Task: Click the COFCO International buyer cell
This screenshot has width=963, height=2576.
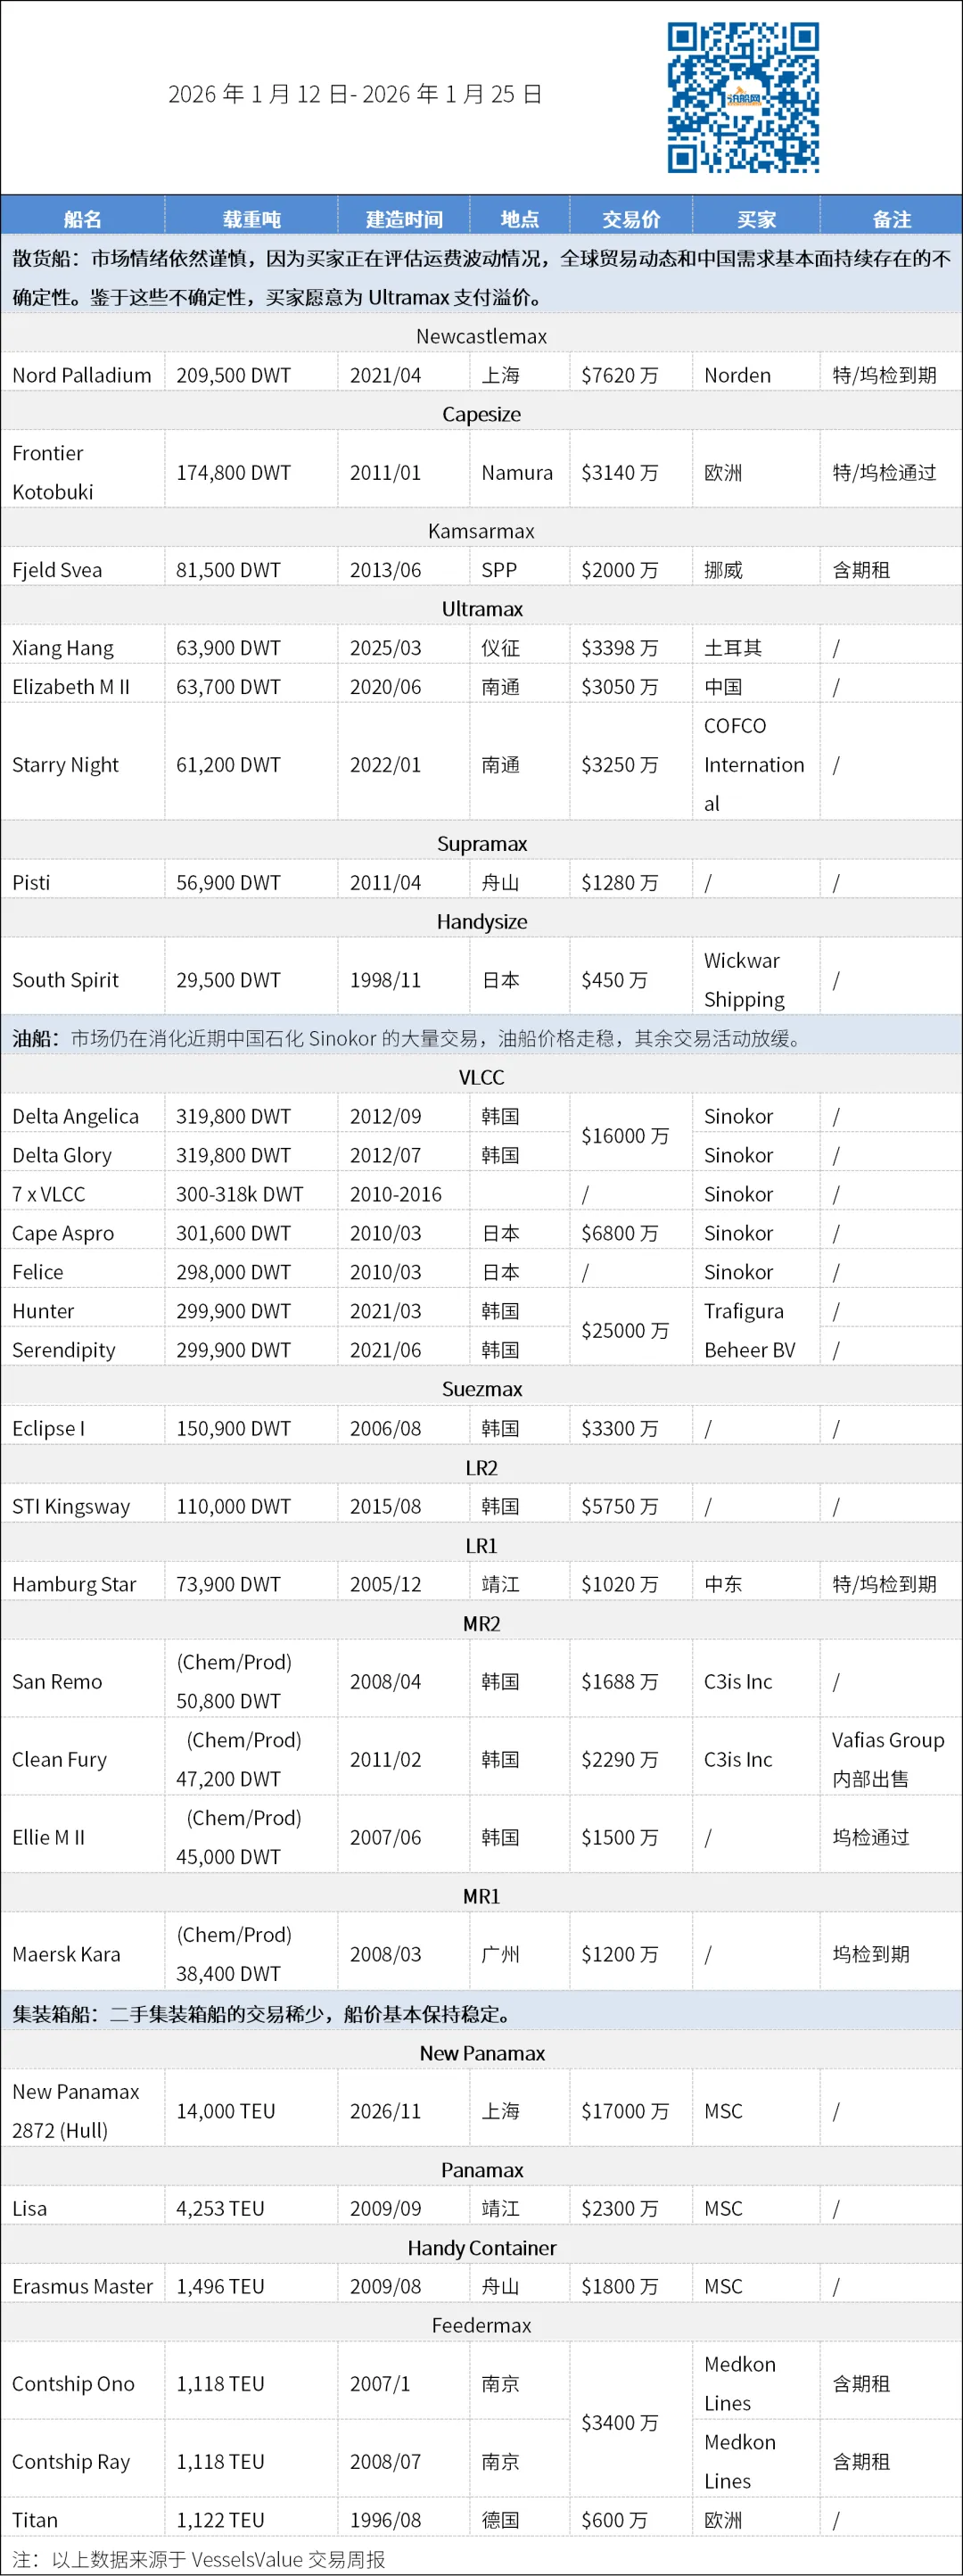Action: (754, 764)
